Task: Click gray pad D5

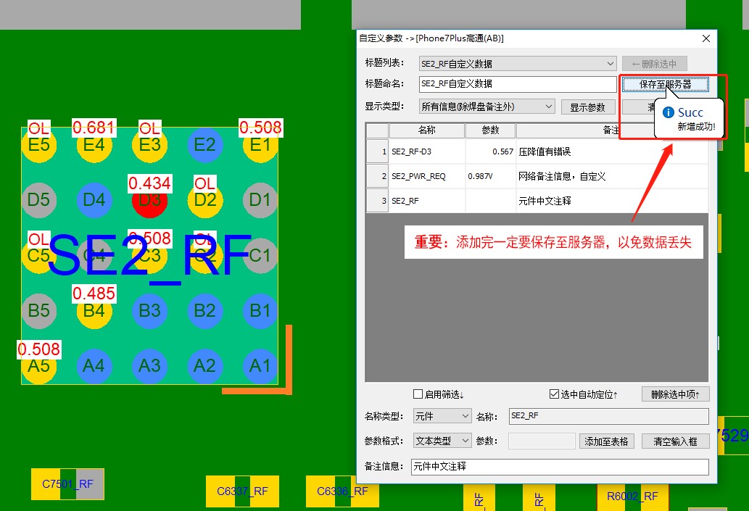Action: tap(38, 199)
